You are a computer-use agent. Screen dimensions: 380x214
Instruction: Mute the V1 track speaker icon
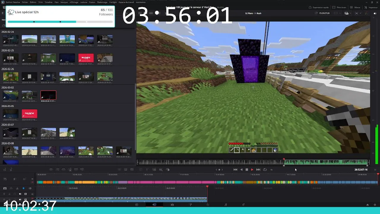click(x=20, y=199)
